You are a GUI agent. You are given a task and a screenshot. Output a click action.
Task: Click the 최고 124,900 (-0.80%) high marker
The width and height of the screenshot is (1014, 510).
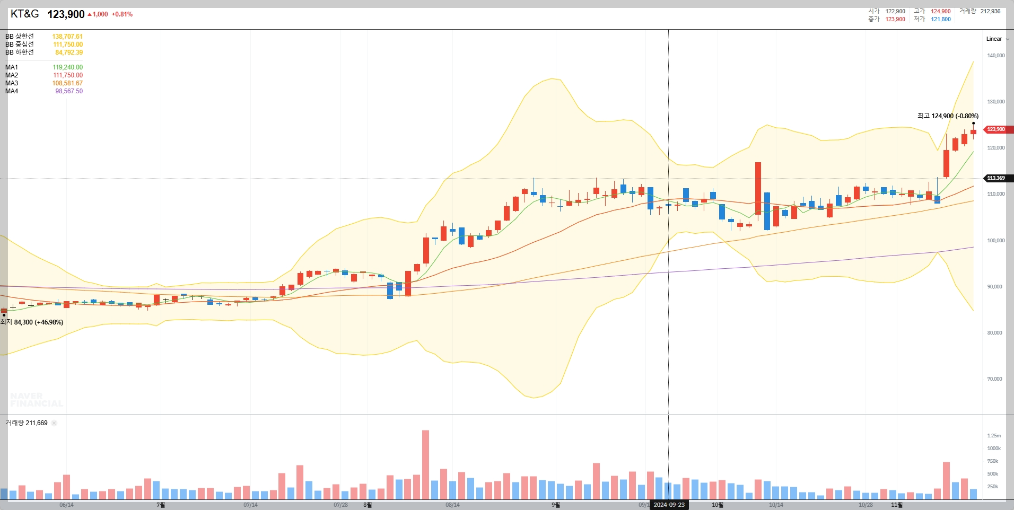point(948,116)
